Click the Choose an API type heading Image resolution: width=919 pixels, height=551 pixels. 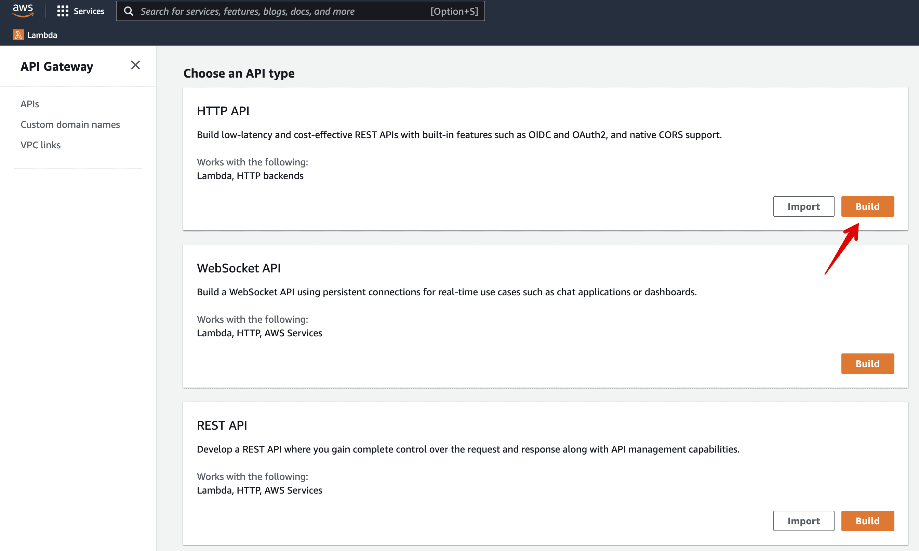click(239, 73)
